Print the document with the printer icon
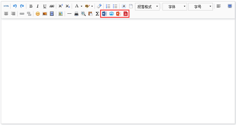Image resolution: width=236 pixels, height=125 pixels. 76,14
